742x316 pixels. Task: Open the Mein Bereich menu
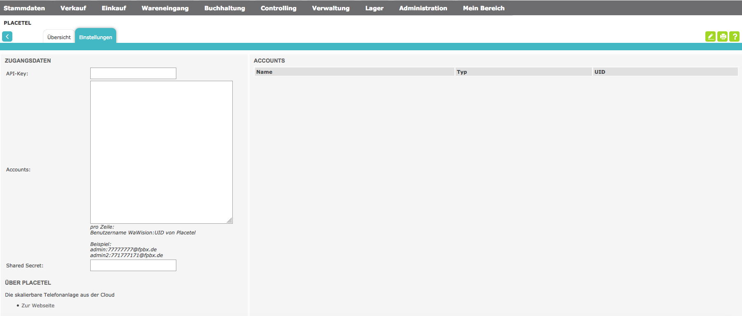pyautogui.click(x=484, y=8)
